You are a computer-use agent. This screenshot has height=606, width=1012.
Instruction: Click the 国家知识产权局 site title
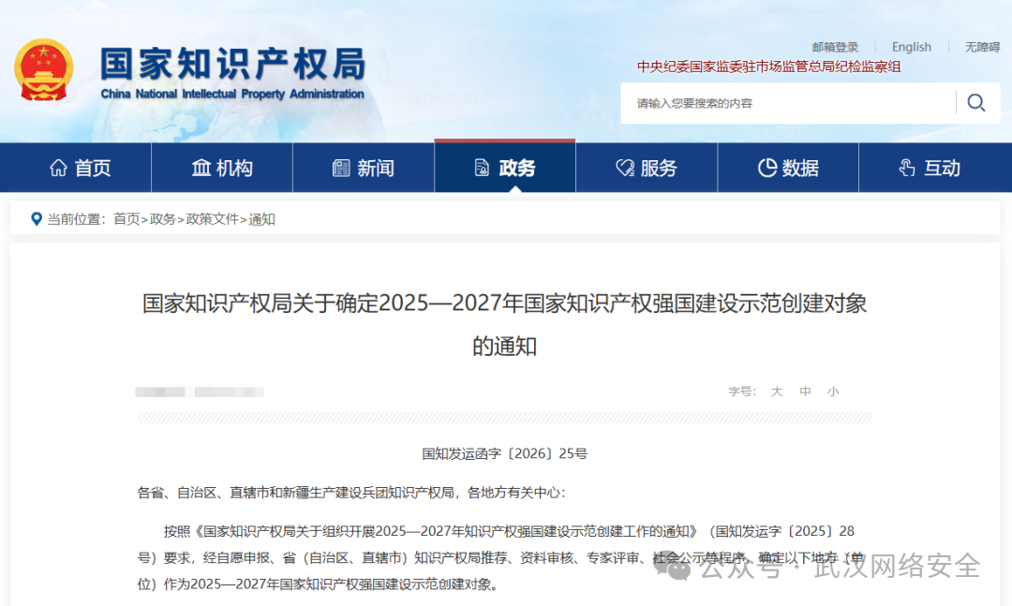(x=233, y=64)
